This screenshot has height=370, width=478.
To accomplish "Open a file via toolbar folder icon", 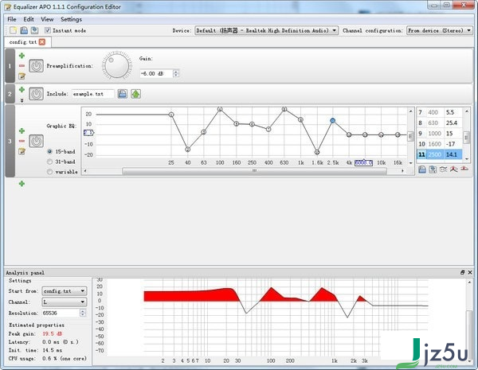I will point(24,30).
